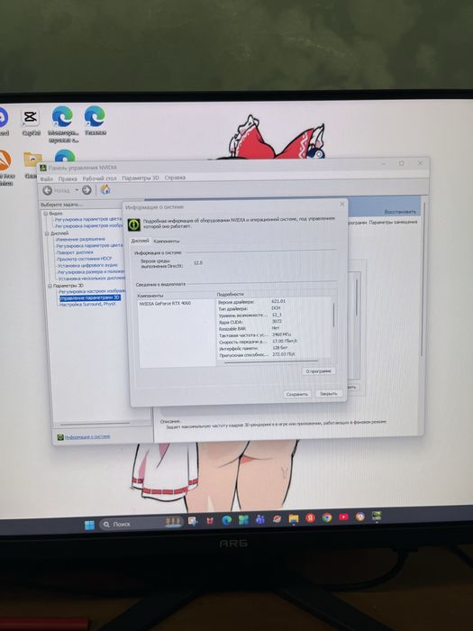Viewport: 473px width, 631px height.
Task: Open the Параметры 3D menu
Action: (141, 178)
